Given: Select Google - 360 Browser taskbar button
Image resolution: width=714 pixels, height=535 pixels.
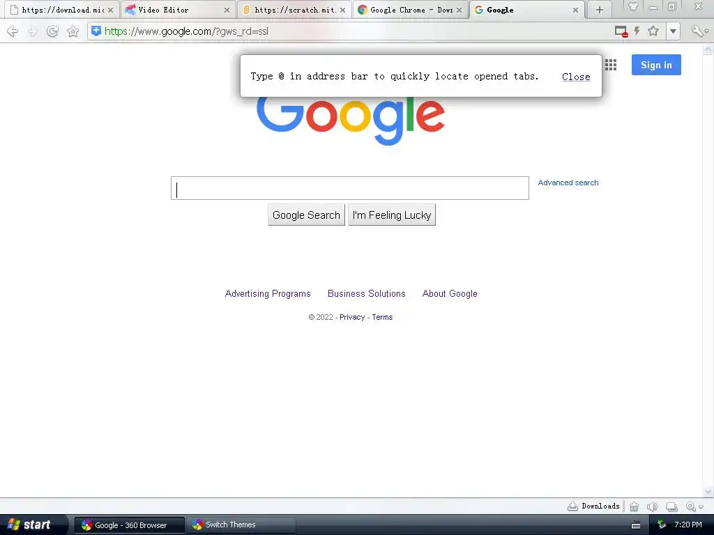Looking at the screenshot, I should pos(129,525).
